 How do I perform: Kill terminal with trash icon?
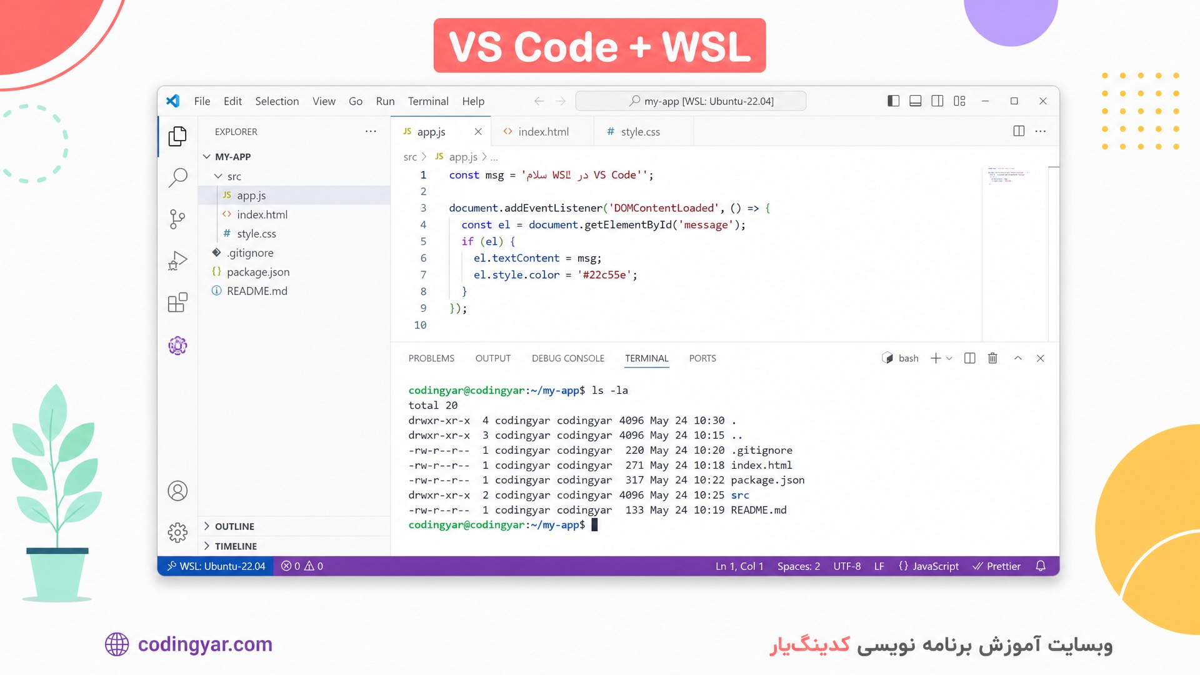[992, 358]
